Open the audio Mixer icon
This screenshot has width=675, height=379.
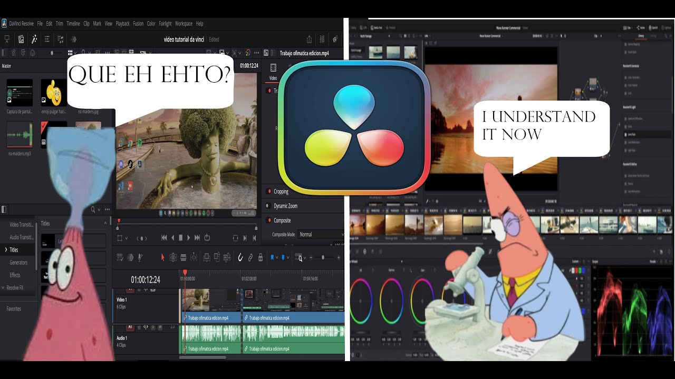[x=322, y=39]
